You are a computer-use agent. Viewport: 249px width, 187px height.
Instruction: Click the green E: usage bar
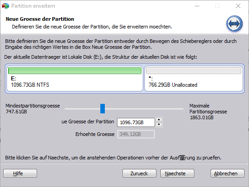tap(75, 70)
